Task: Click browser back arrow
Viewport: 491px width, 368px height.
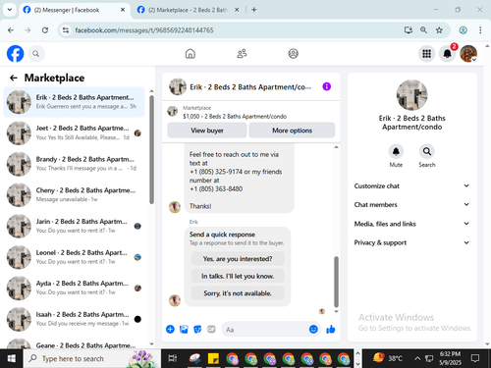Action: click(x=11, y=30)
